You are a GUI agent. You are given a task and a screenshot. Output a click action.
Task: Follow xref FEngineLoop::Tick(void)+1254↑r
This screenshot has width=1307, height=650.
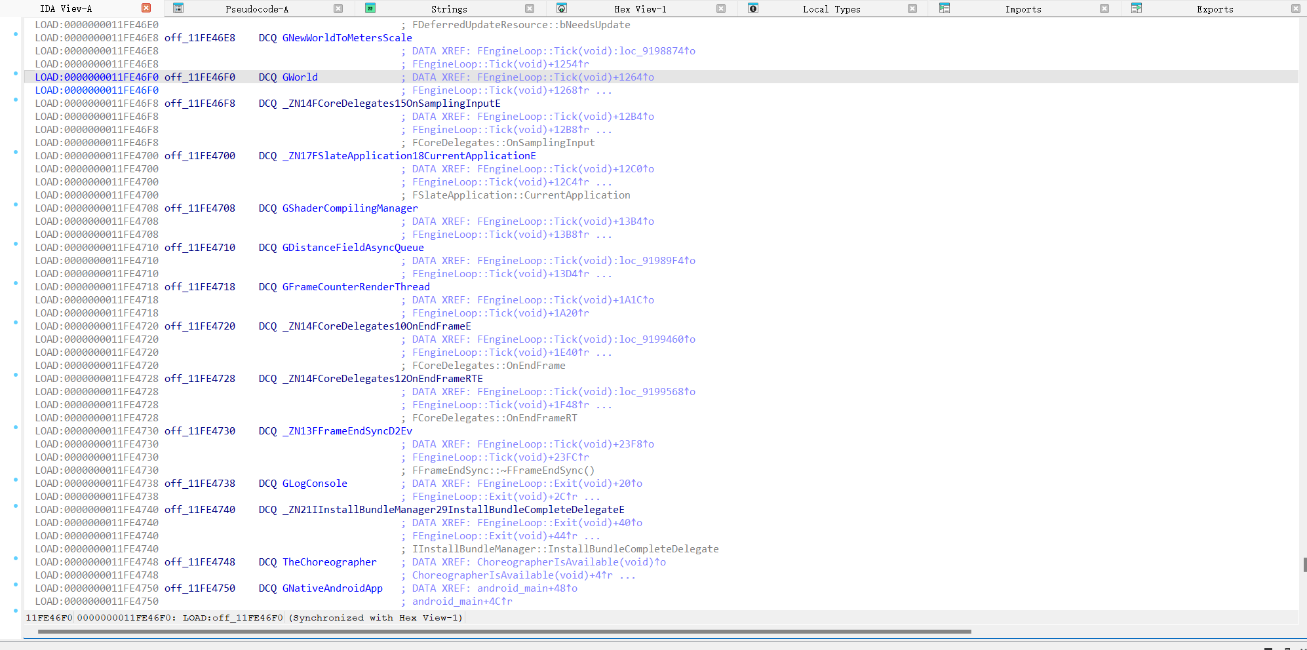[x=501, y=64]
